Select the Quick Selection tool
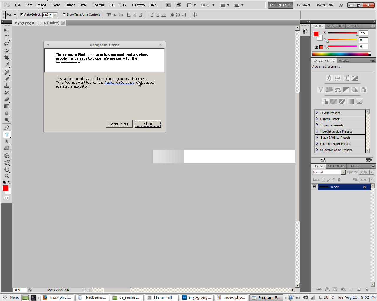Image resolution: width=377 pixels, height=301 pixels. coord(7,51)
